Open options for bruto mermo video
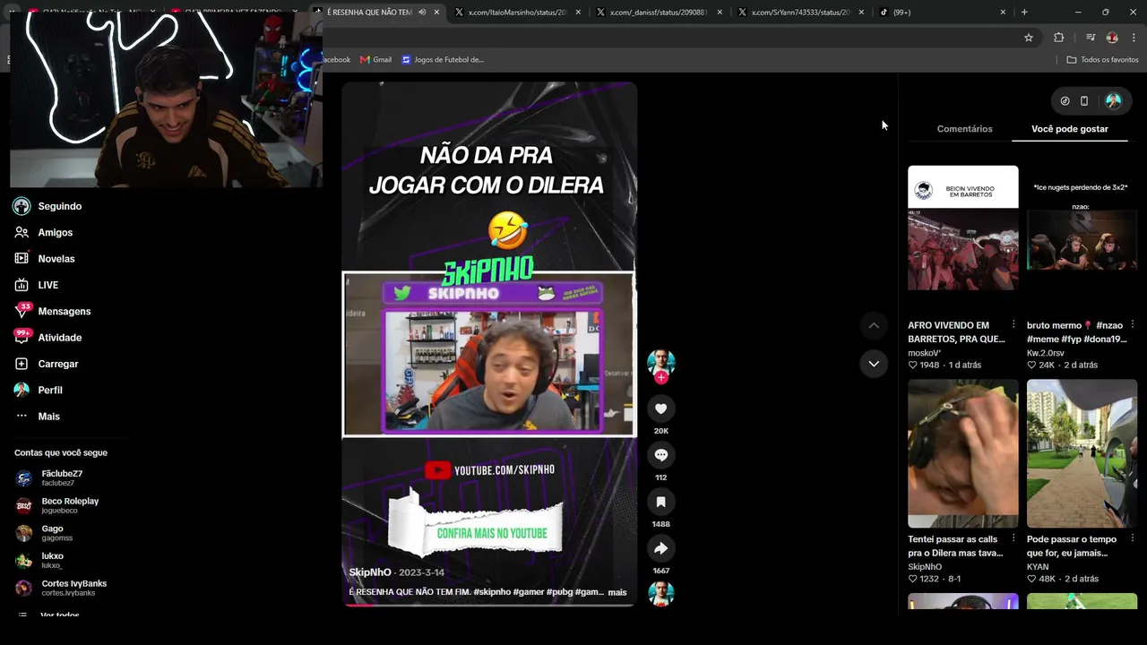Screen dimensions: 1147x645 pos(1133,324)
